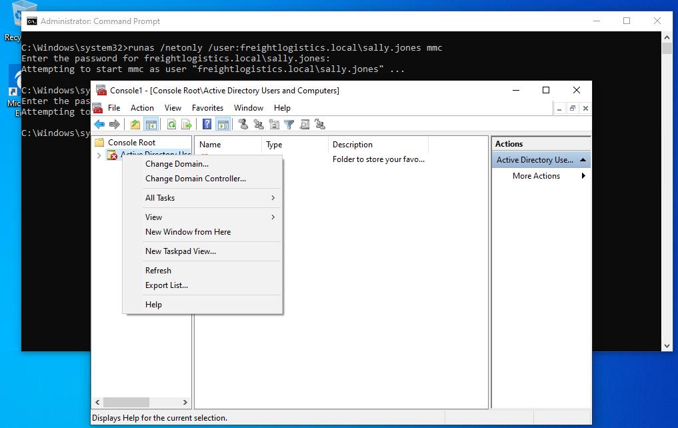Viewport: 678px width, 428px height.
Task: Click the green Refresh toolbar icon
Action: (x=171, y=124)
